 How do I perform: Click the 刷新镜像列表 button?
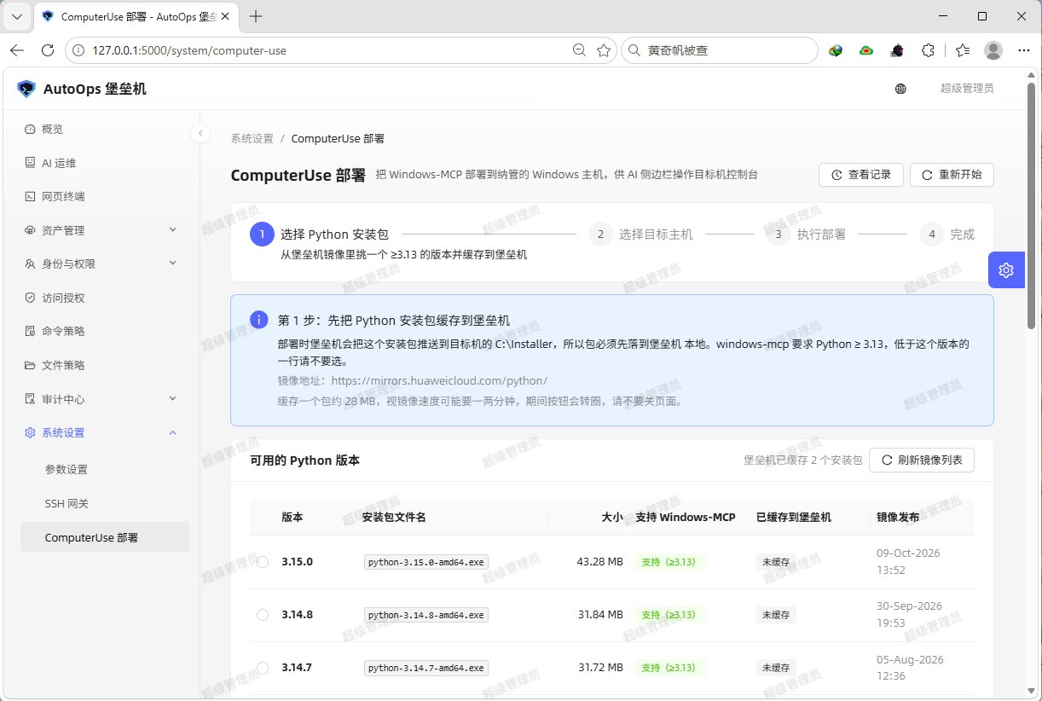click(x=922, y=460)
